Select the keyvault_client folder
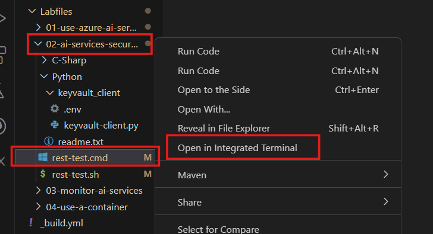Image resolution: width=433 pixels, height=234 pixels. point(89,93)
